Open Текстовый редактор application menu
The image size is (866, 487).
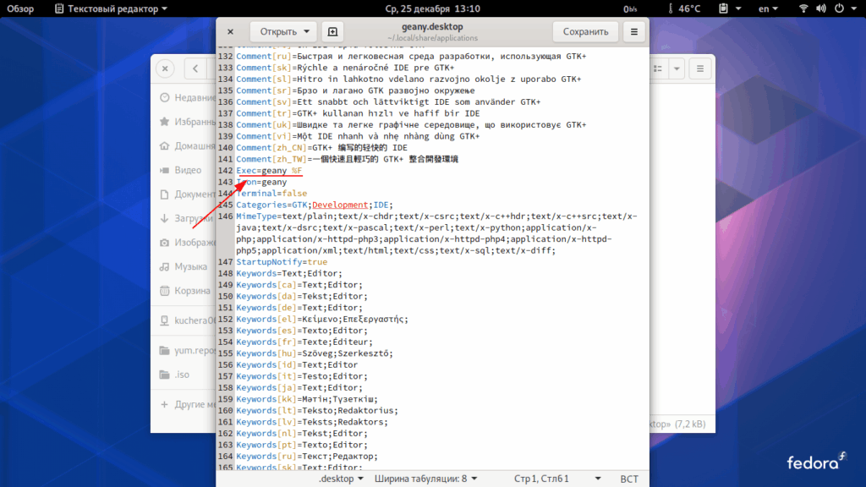coord(111,8)
